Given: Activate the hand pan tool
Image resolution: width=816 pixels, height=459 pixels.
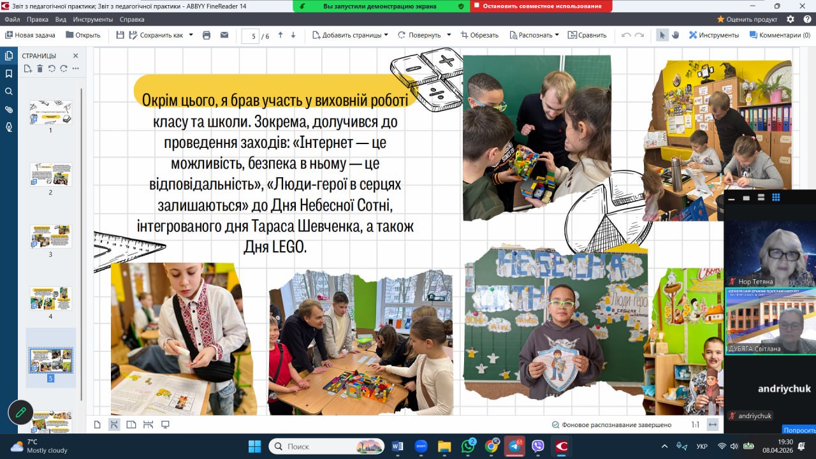Looking at the screenshot, I should (676, 35).
